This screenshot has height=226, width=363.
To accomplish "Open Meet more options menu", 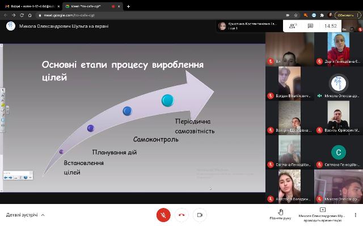I will 356,215.
